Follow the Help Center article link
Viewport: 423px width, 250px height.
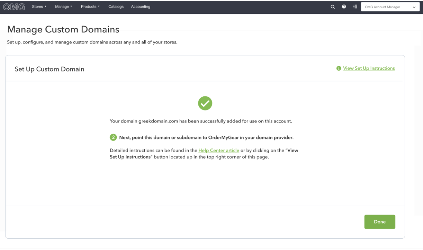(x=219, y=150)
